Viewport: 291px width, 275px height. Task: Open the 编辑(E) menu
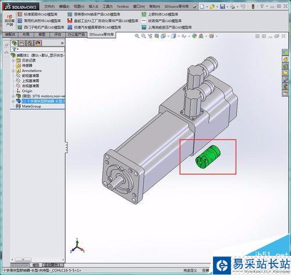tap(64, 6)
